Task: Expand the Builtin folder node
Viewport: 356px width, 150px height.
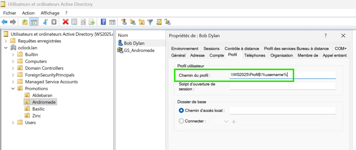Action: [x=13, y=55]
